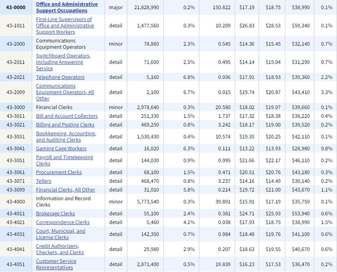
Task: Click the 3.3% wage RSE value
Action: 327,92
